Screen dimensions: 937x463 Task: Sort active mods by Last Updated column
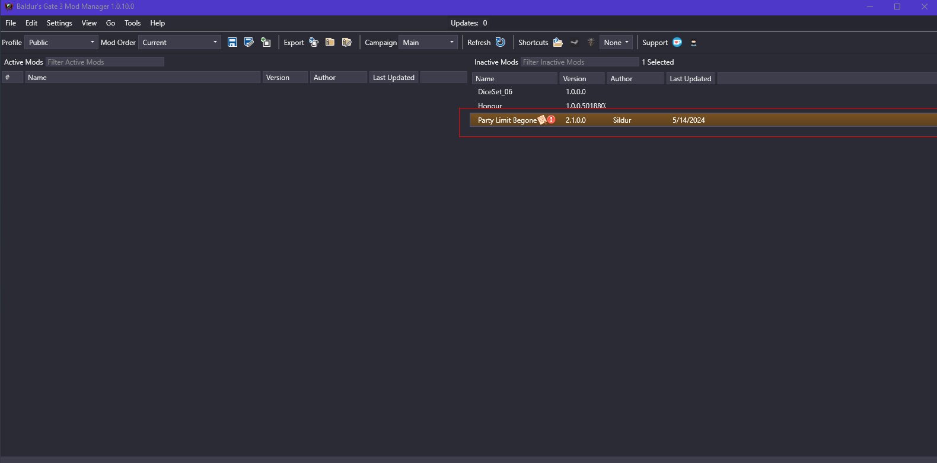click(394, 78)
